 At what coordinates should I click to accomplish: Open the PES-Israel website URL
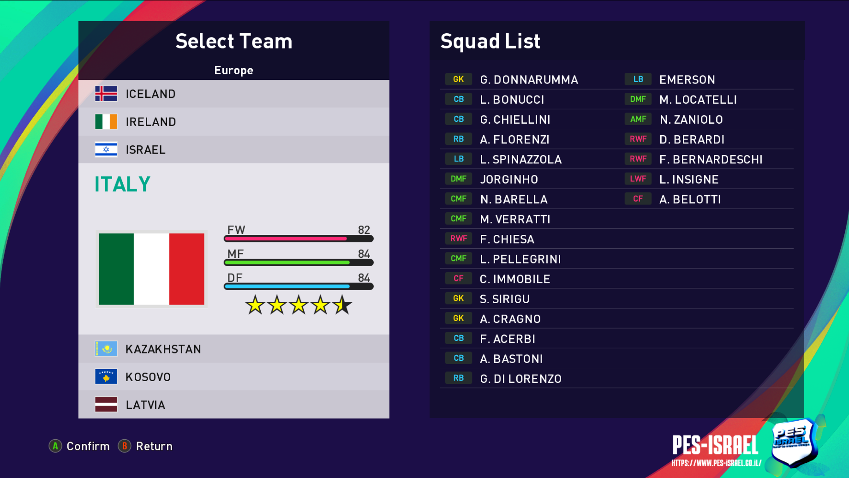716,463
